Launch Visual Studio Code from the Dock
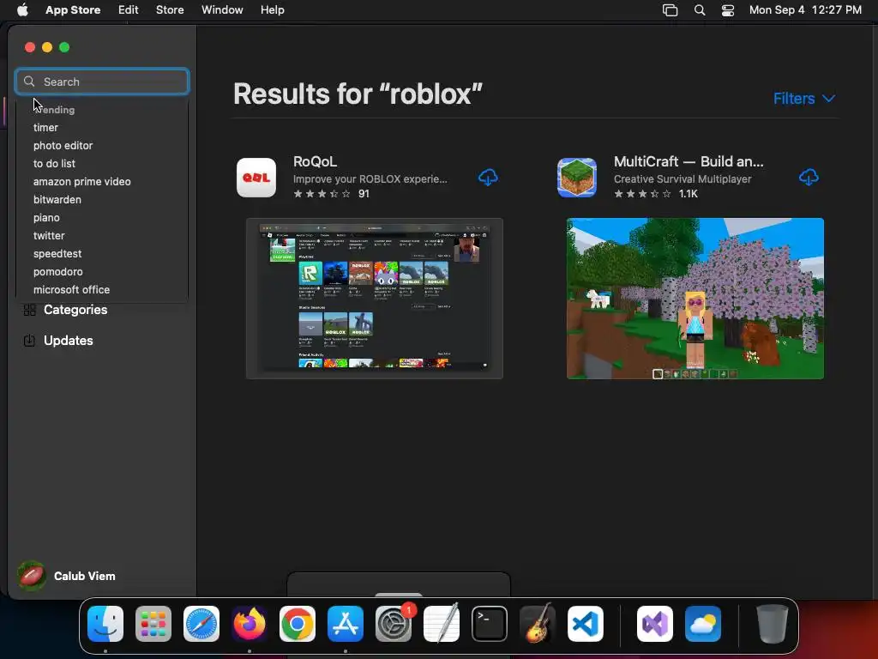The image size is (878, 659). pos(586,624)
